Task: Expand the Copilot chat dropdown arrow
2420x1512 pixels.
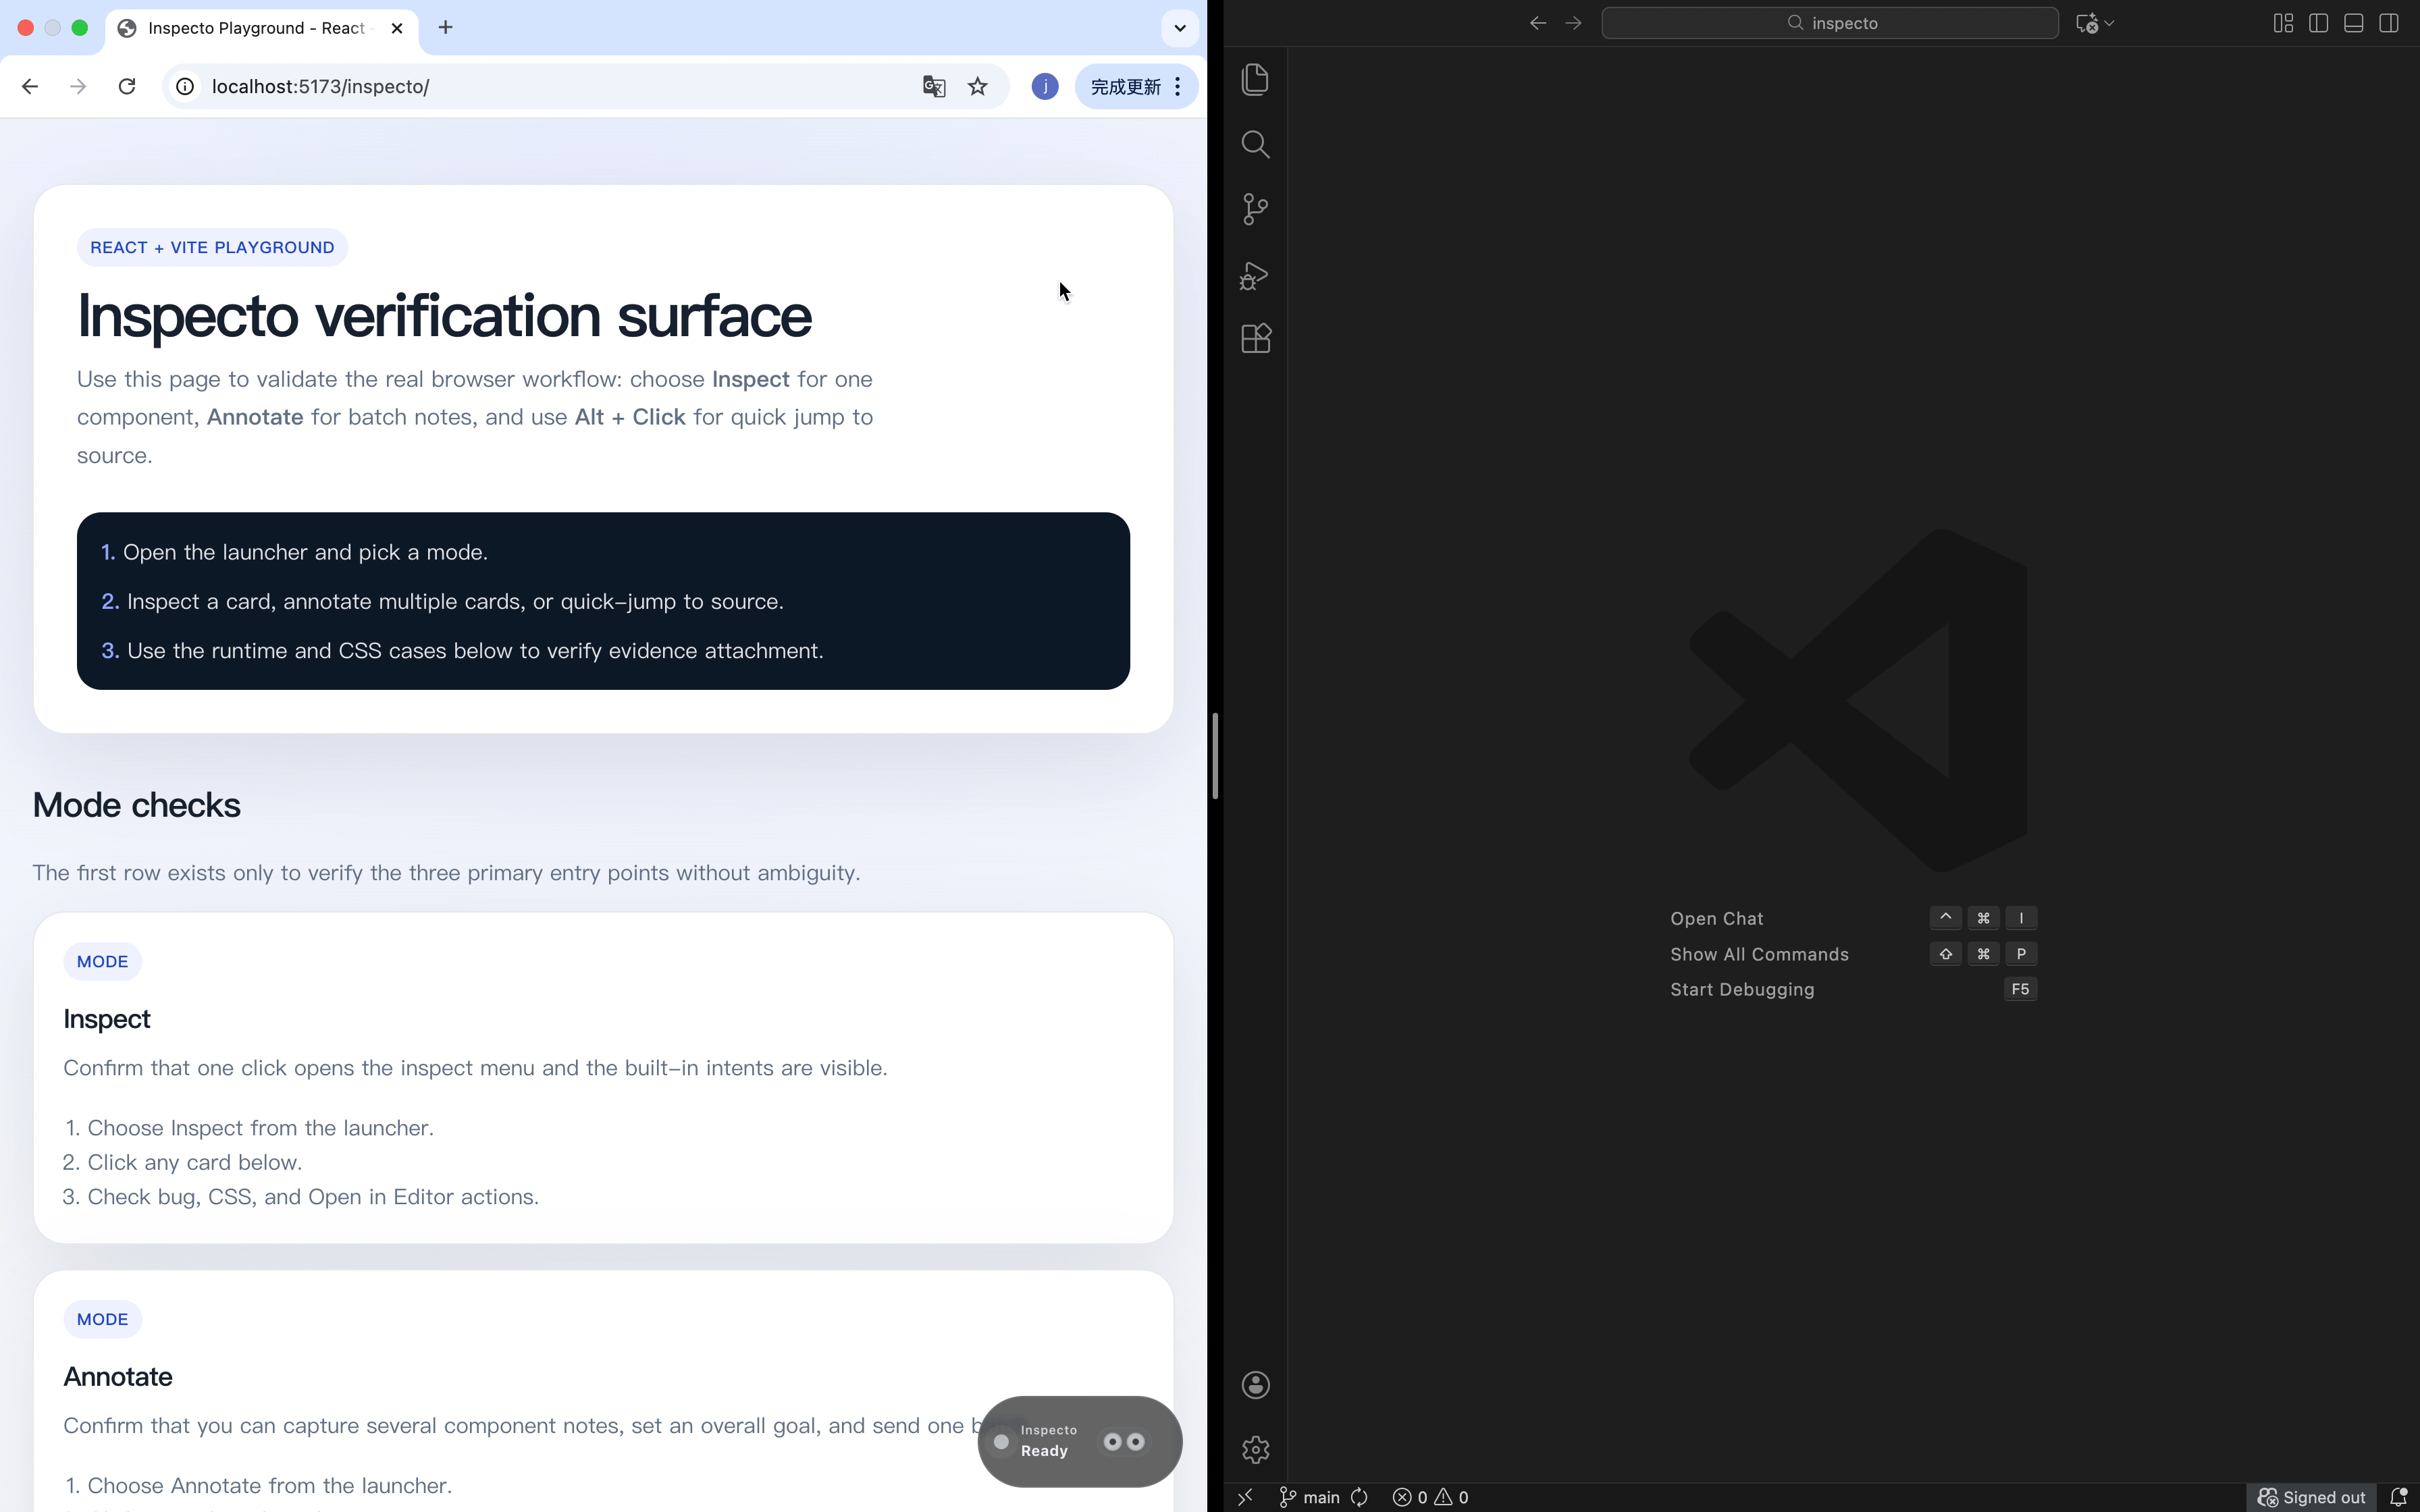Action: (2110, 23)
